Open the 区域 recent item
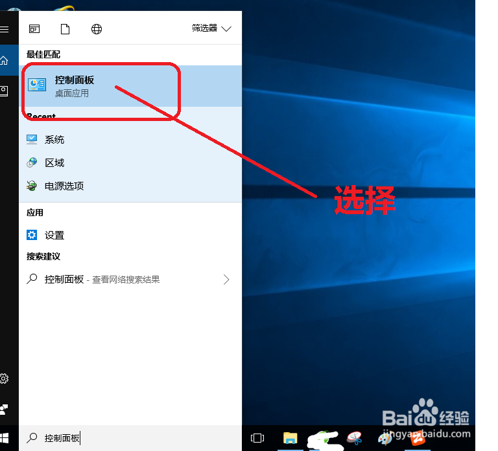Screen dimensions: 498x451 tap(130, 162)
